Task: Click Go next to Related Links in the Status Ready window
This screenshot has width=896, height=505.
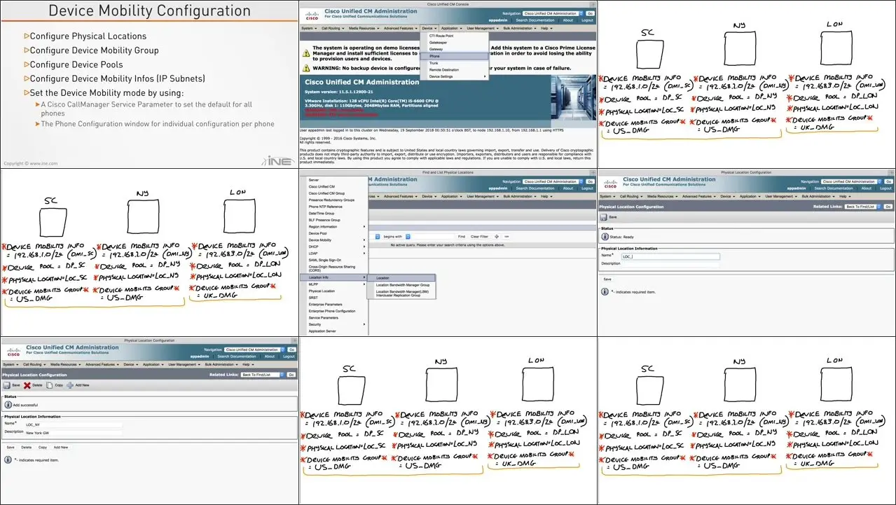Action: [888, 207]
